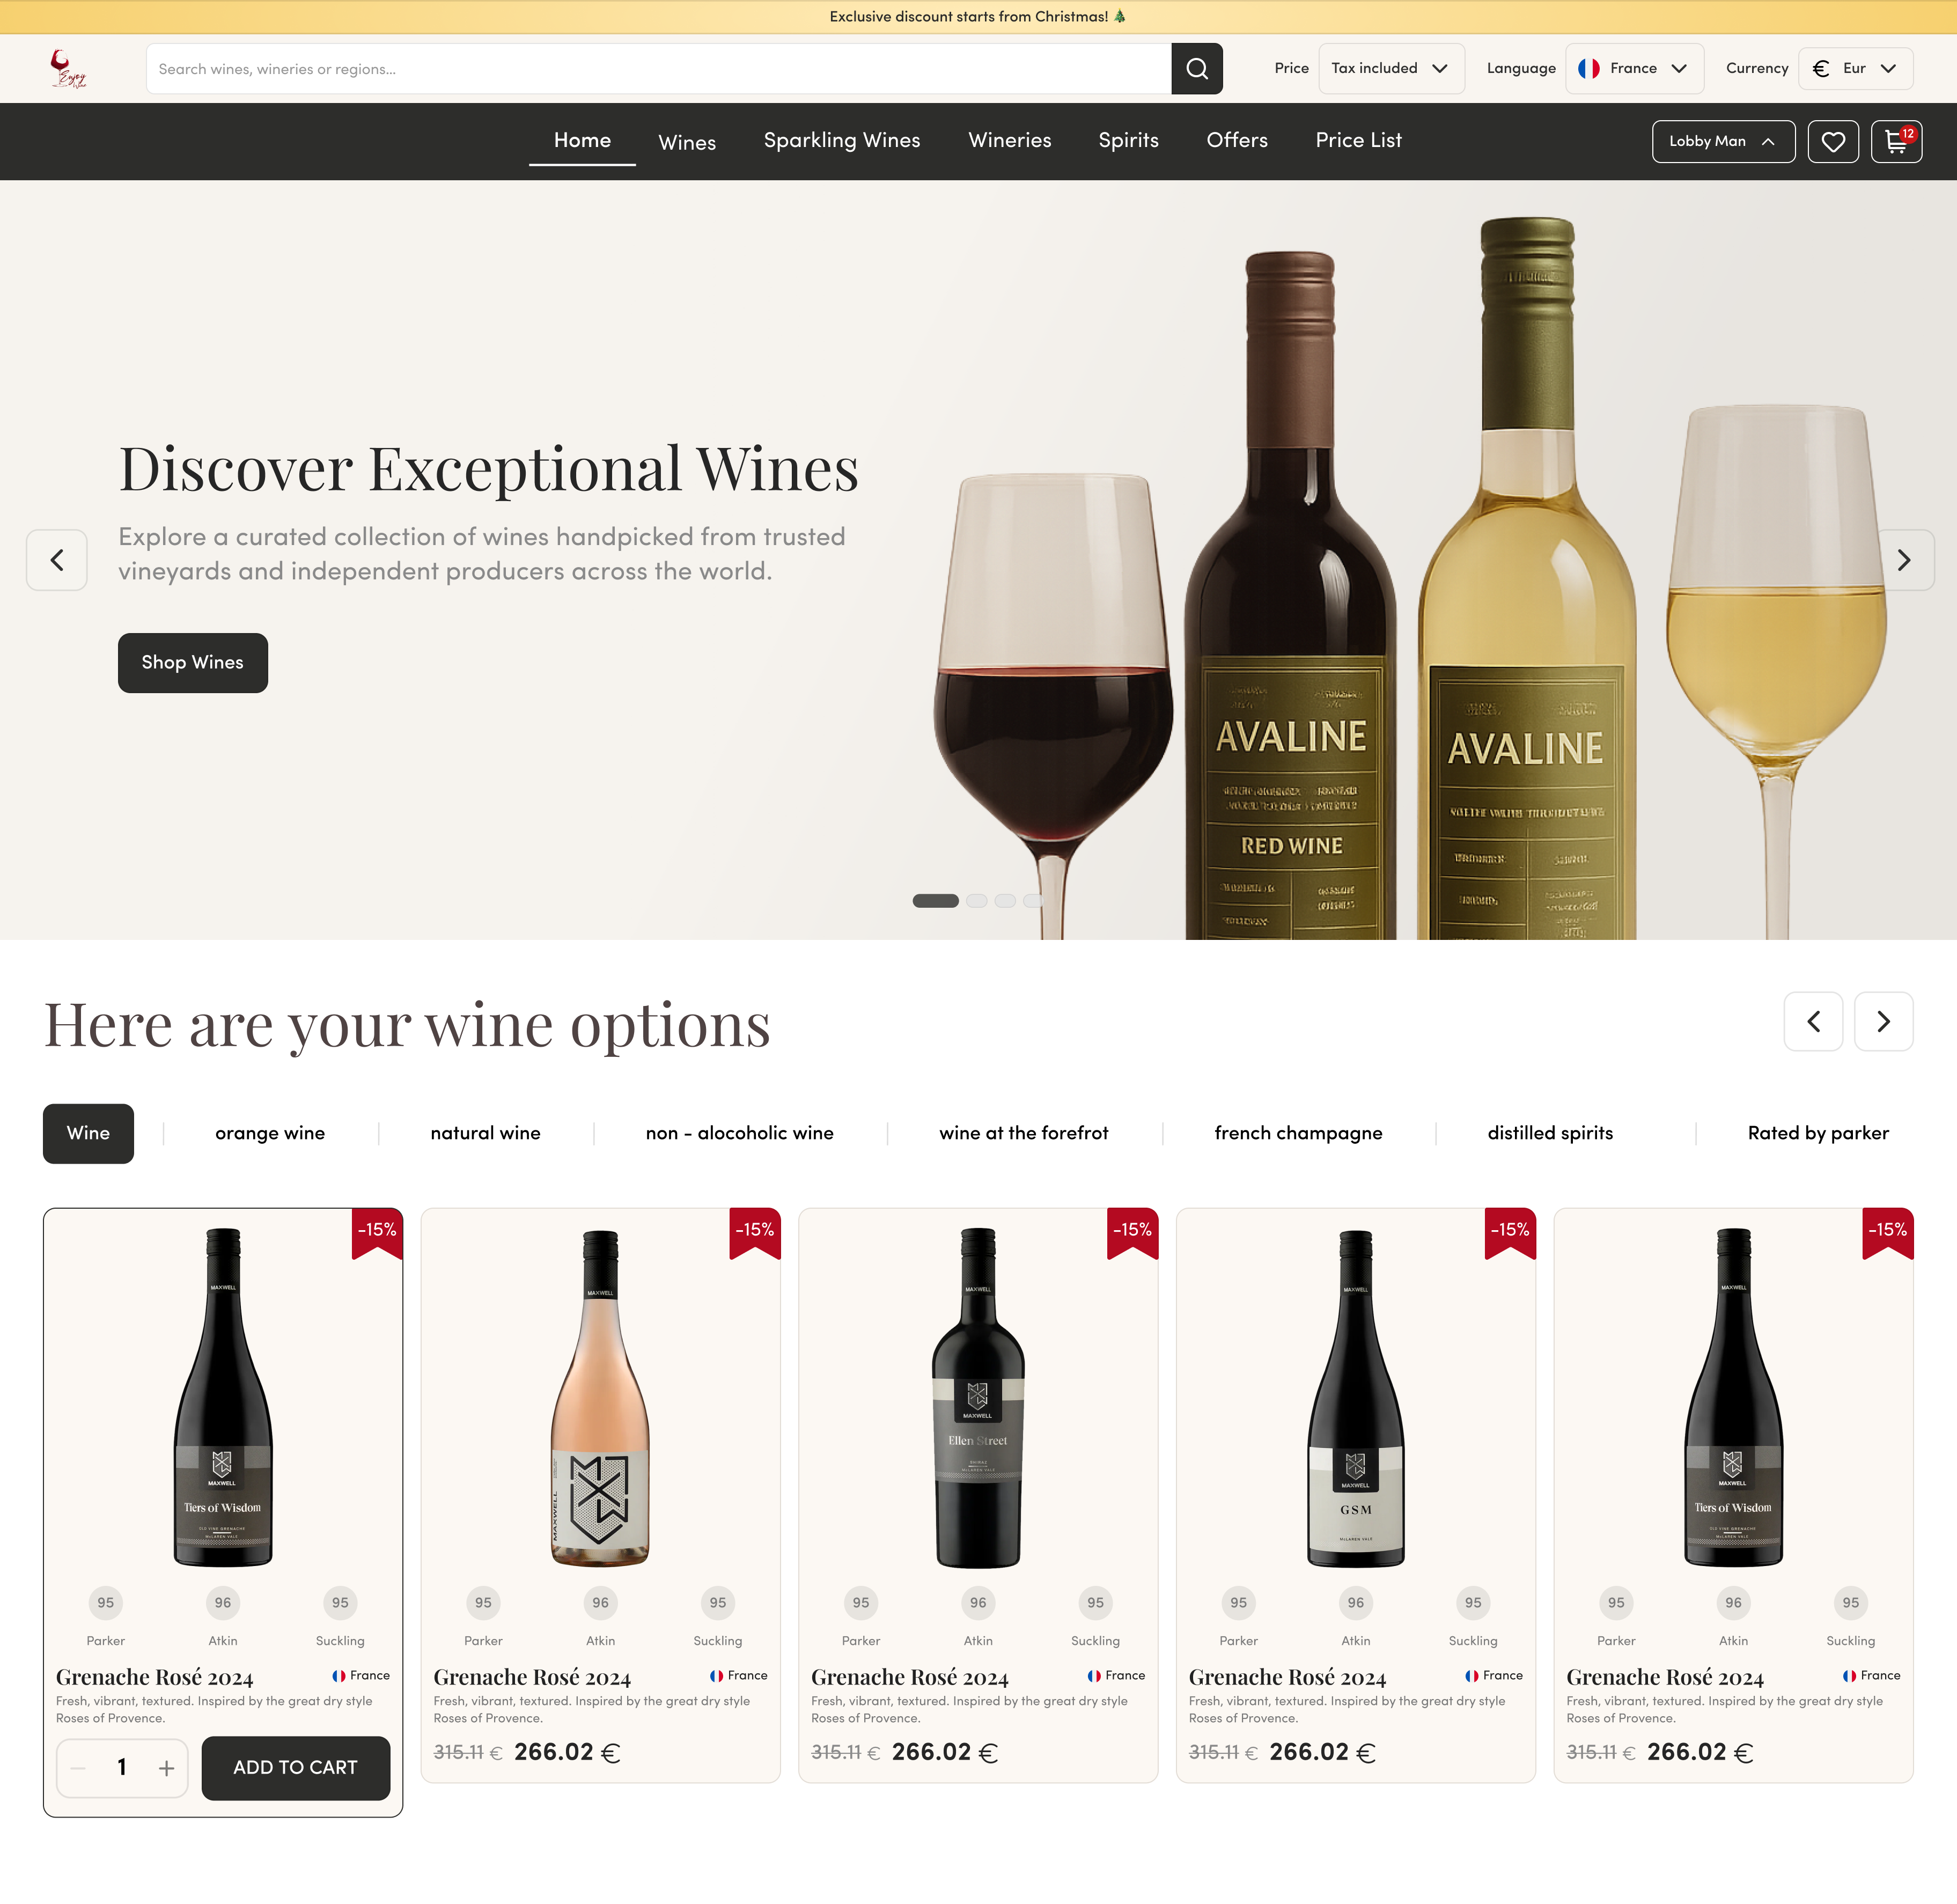Go to previous hero banner slide
This screenshot has height=1904, width=1957.
tap(57, 560)
